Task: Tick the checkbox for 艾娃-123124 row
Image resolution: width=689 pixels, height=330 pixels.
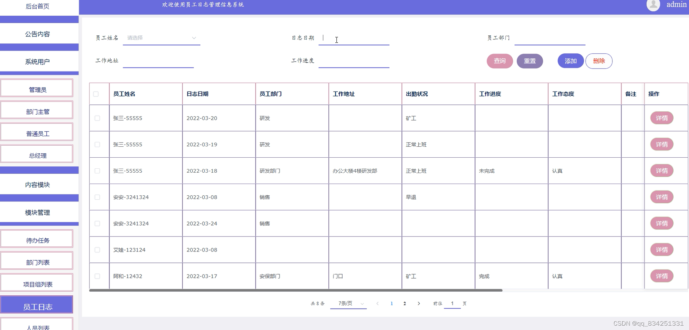Action: tap(97, 250)
